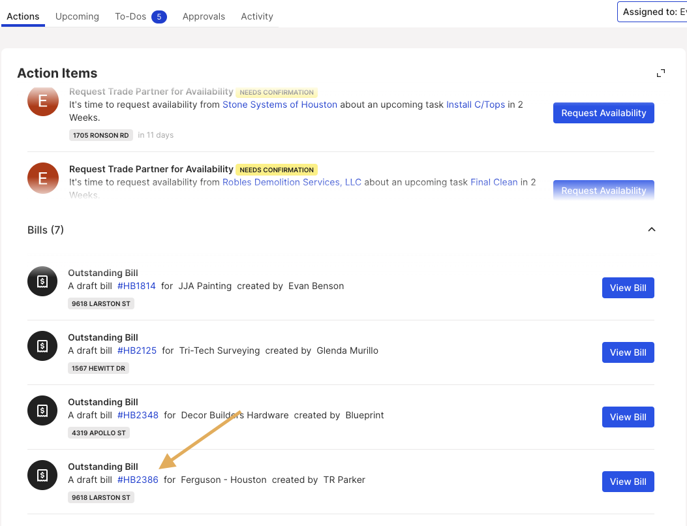Viewport: 687px width, 526px height.
Task: View Bill for Ferguson - Houston
Action: coord(628,482)
